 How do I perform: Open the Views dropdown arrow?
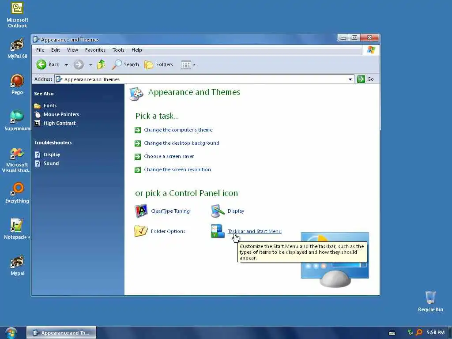click(x=194, y=65)
